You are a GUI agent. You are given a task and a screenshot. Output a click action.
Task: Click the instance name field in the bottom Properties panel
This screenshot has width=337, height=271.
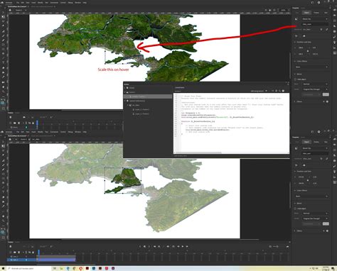click(x=315, y=153)
